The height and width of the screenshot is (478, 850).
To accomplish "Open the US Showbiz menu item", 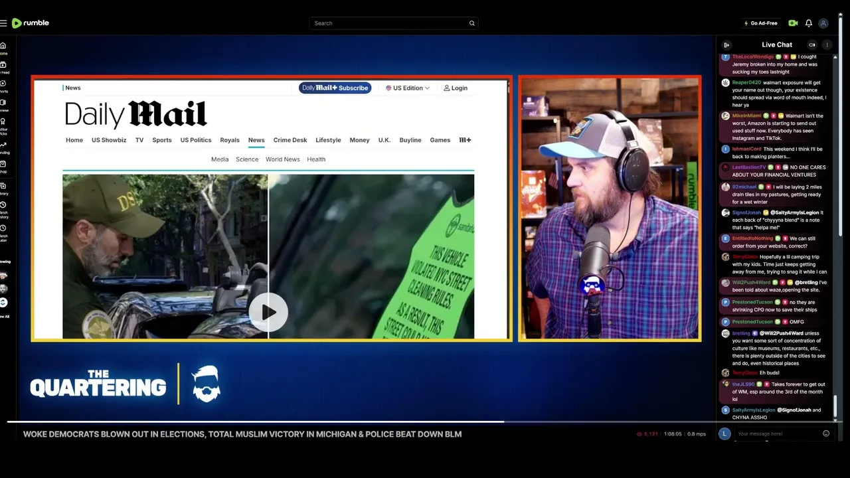I will point(109,140).
